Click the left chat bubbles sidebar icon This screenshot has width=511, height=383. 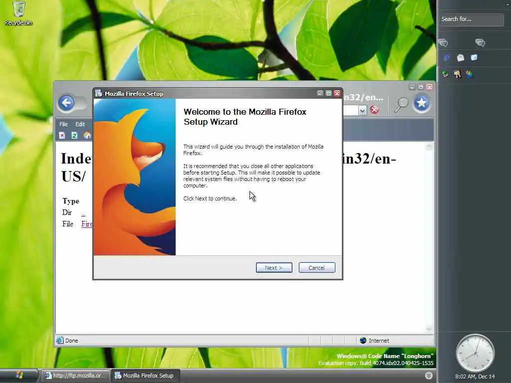(443, 43)
